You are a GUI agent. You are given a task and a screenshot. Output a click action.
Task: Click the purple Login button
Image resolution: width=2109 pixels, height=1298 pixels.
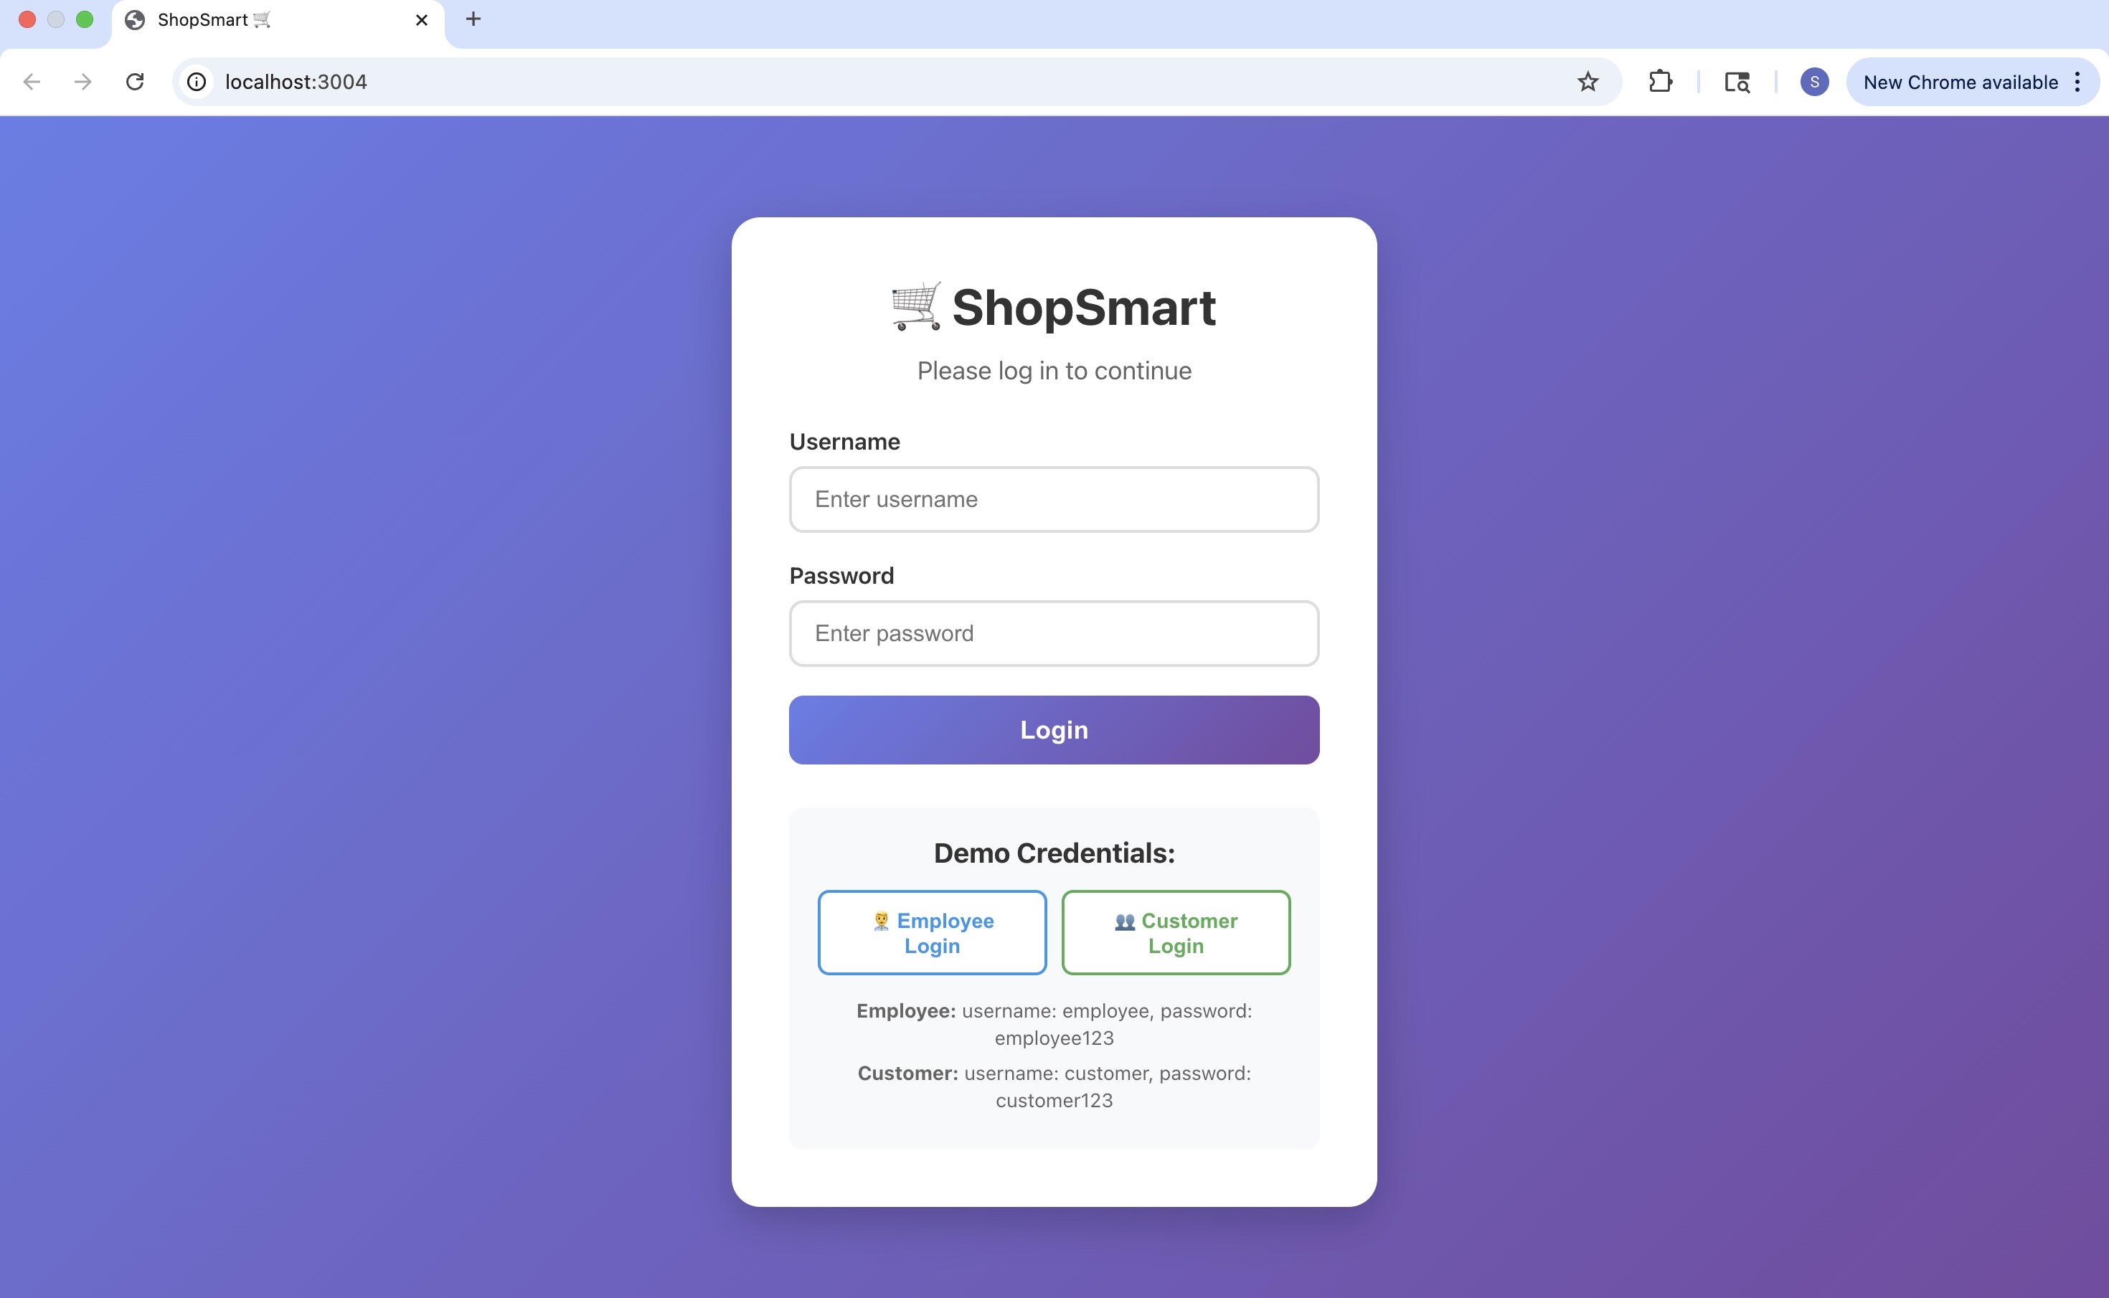pyautogui.click(x=1054, y=730)
